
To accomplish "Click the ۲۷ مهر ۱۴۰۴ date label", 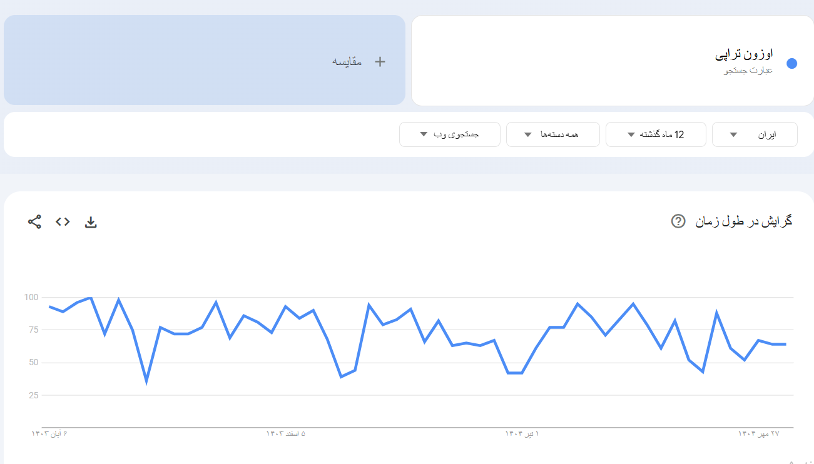I will tap(758, 433).
